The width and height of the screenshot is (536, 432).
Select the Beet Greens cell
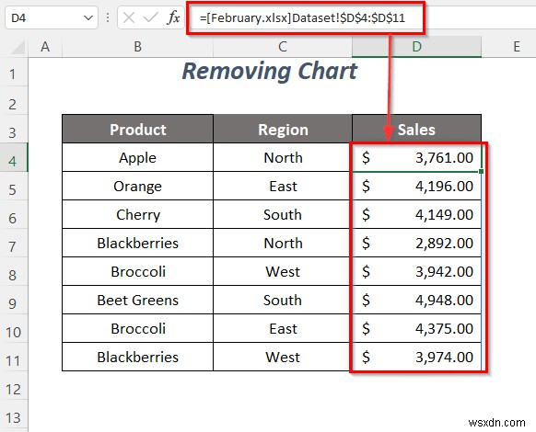pyautogui.click(x=138, y=301)
